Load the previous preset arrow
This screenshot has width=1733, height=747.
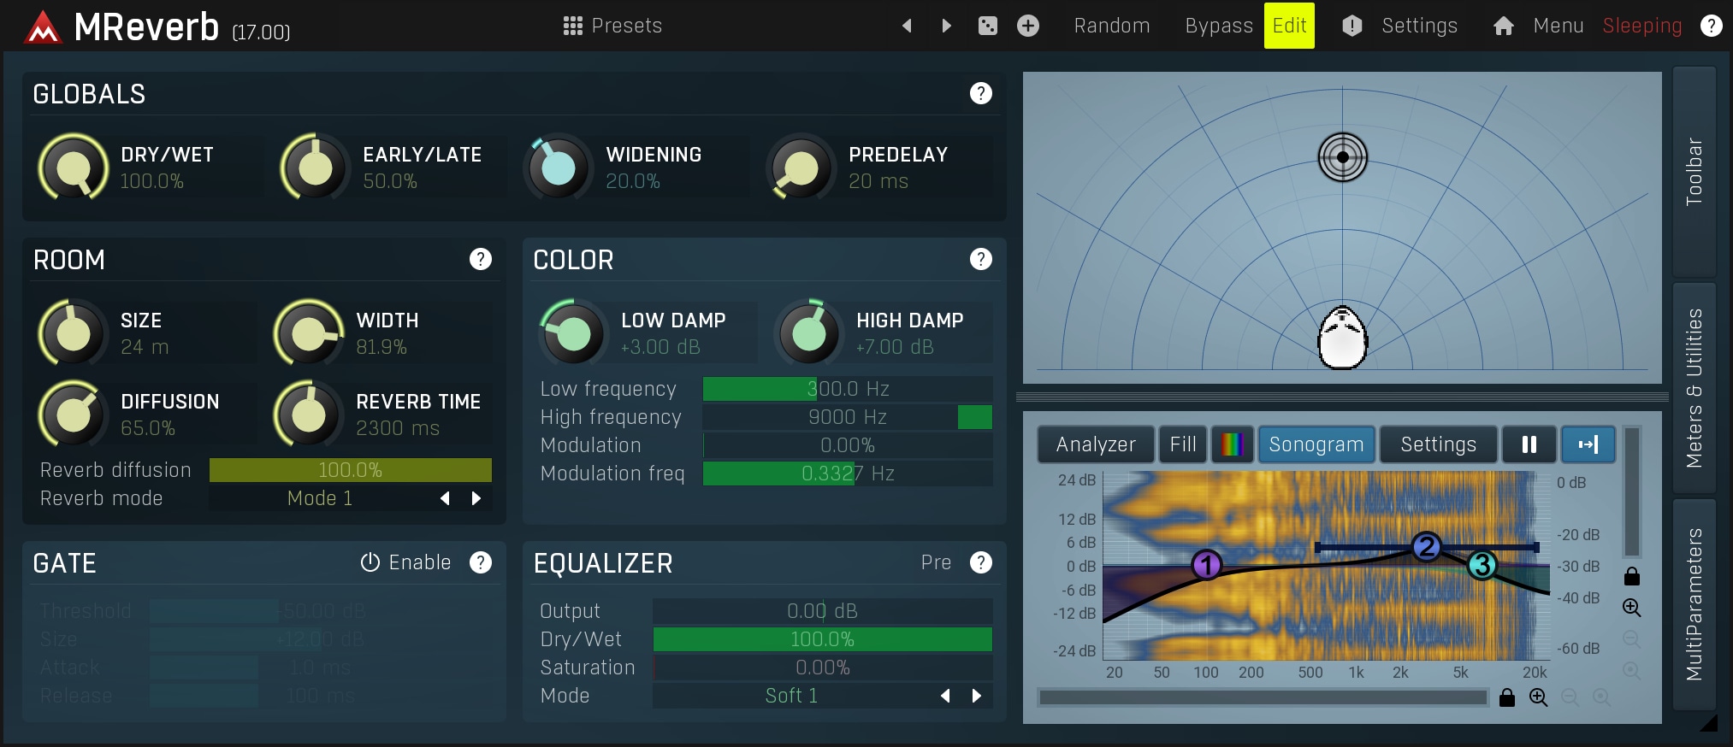coord(907,26)
